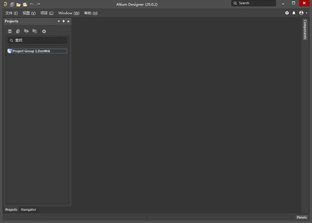Click the save icon in Projects panel toolbar
Screen dimensions: 312x223
[10, 31]
